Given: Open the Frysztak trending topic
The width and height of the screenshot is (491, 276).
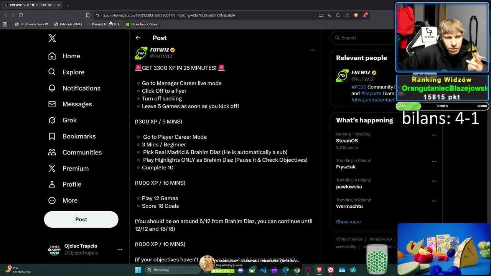Looking at the screenshot, I should (346, 167).
